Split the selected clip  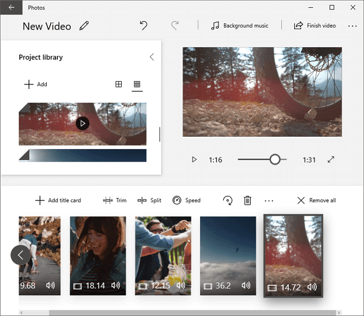click(149, 201)
